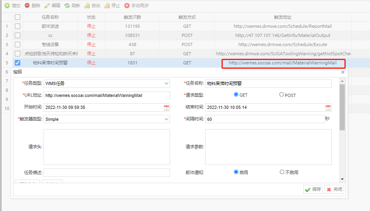Open the start time calendar picker
Viewport: 370px width, 211px height.
coord(166,107)
